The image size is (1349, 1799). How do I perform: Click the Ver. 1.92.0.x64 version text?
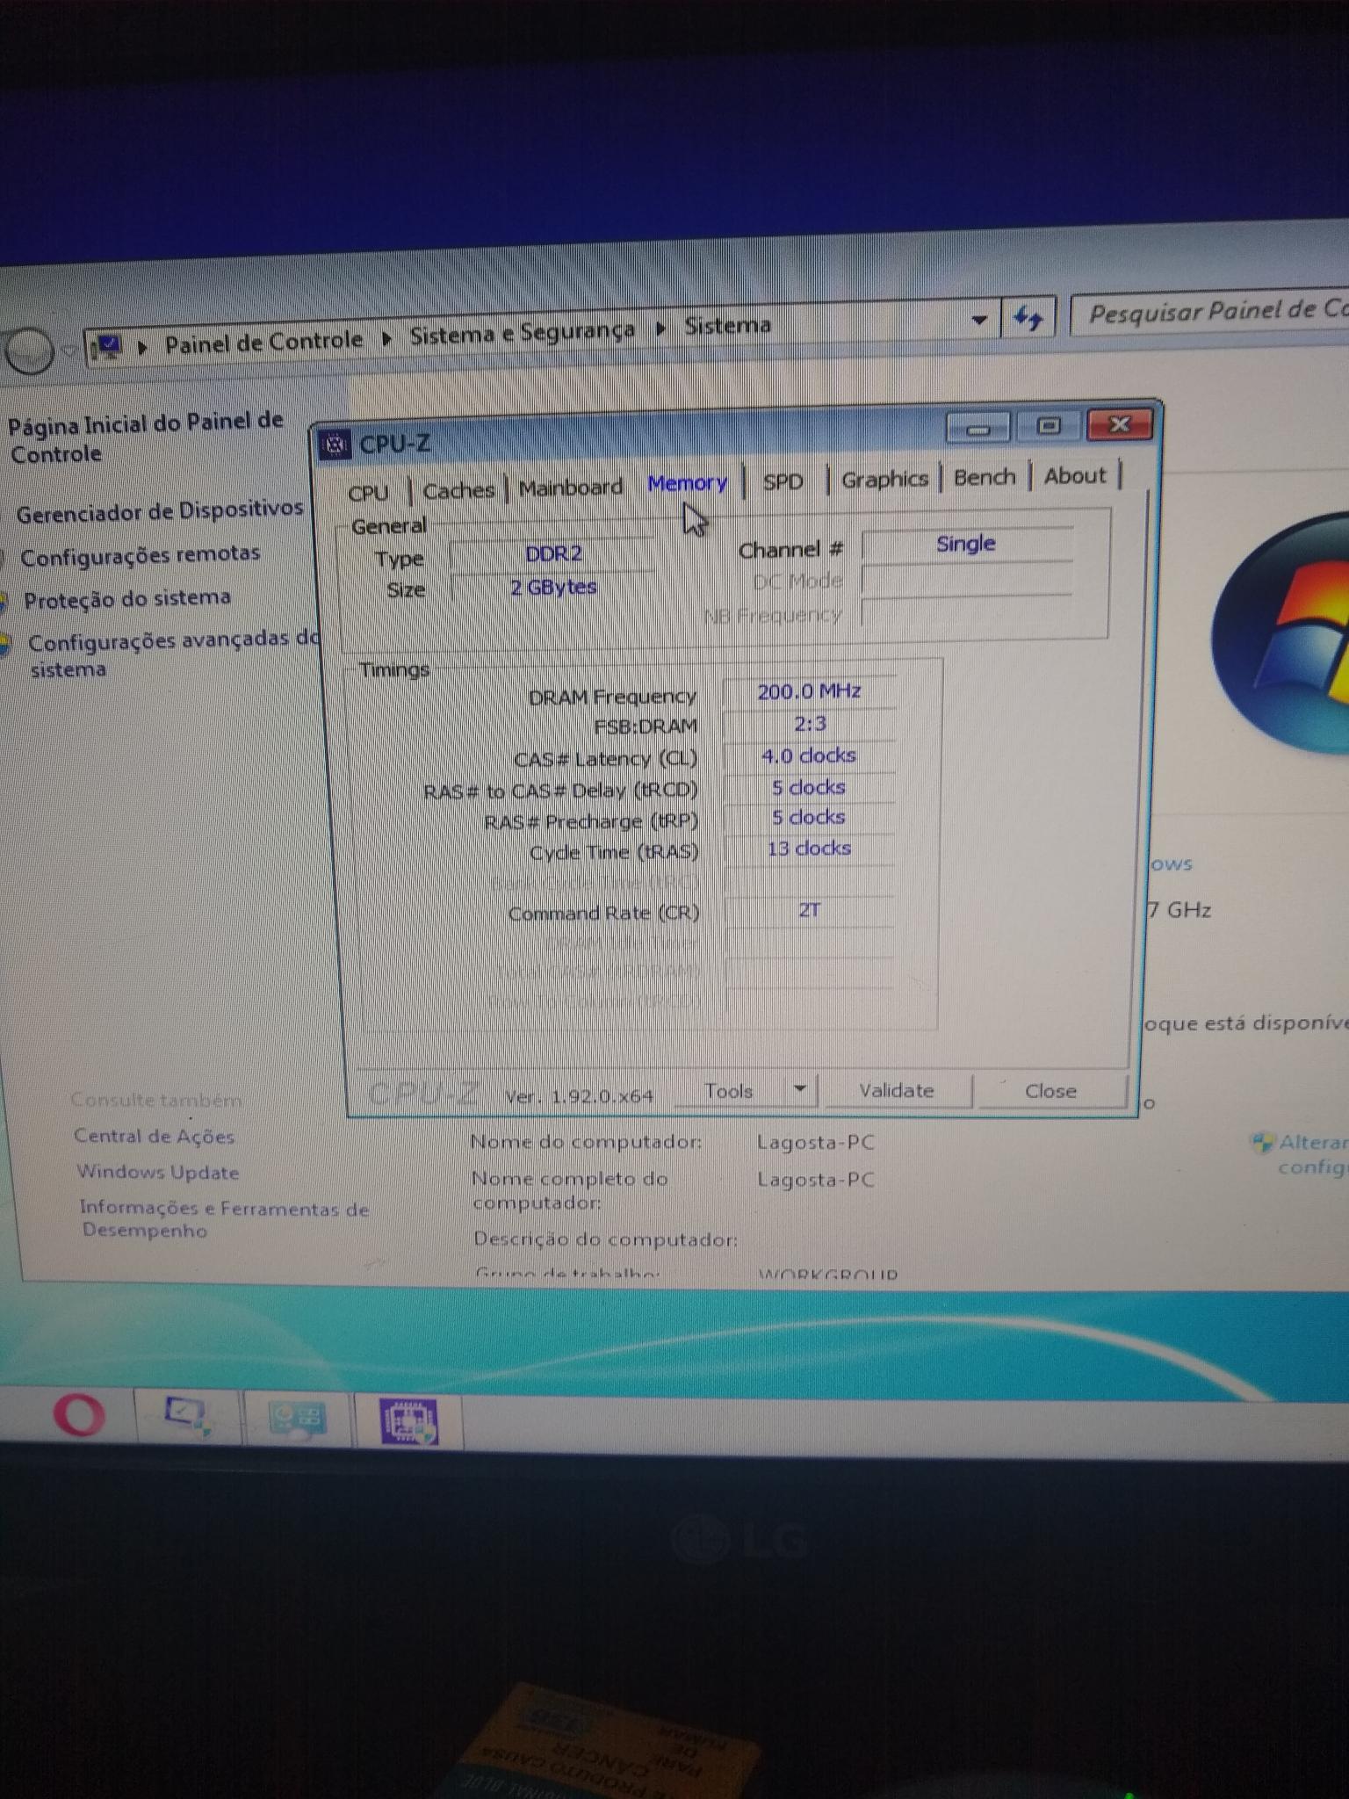[x=579, y=1096]
